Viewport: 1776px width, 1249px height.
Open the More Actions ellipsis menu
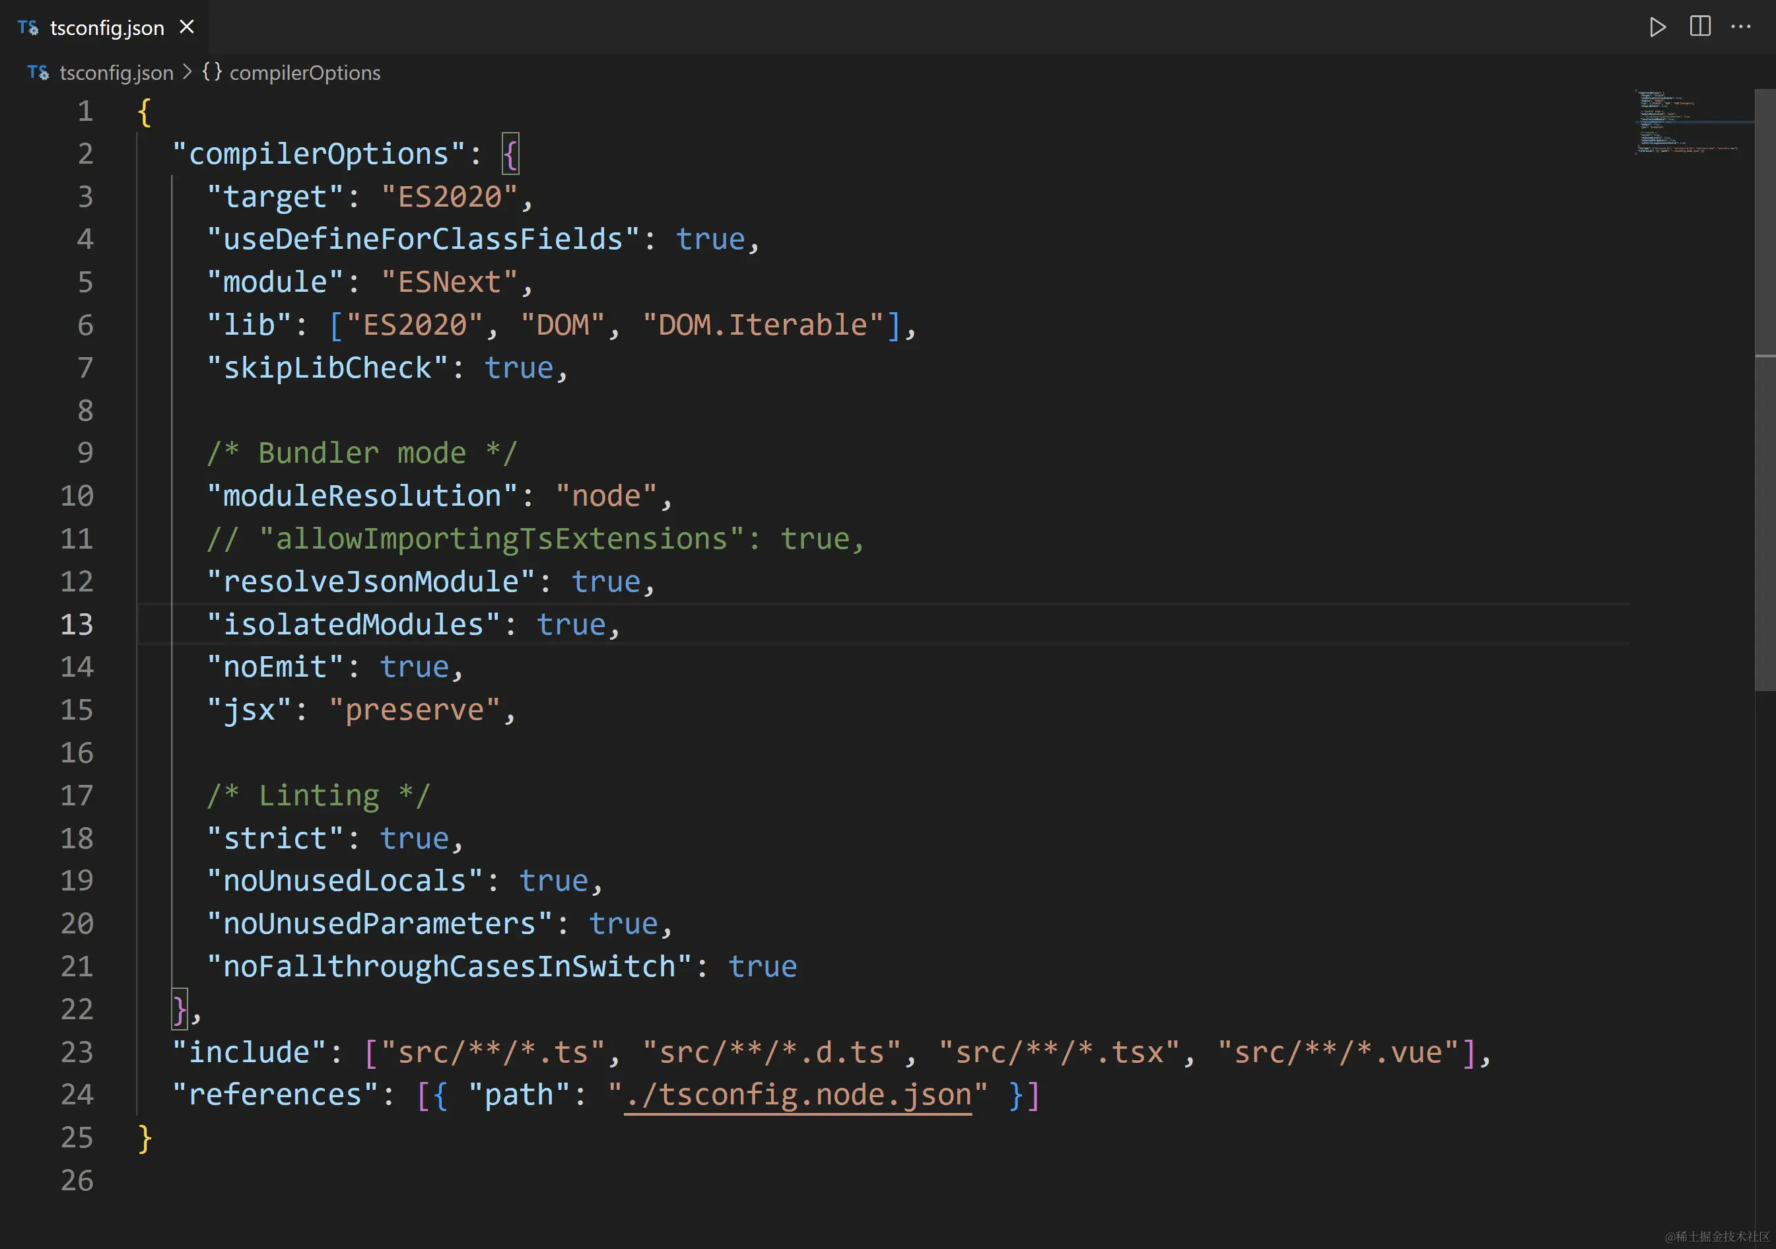point(1740,27)
